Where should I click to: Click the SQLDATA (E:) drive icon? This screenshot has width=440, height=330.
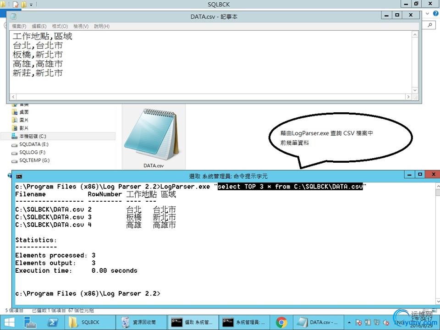[14, 145]
